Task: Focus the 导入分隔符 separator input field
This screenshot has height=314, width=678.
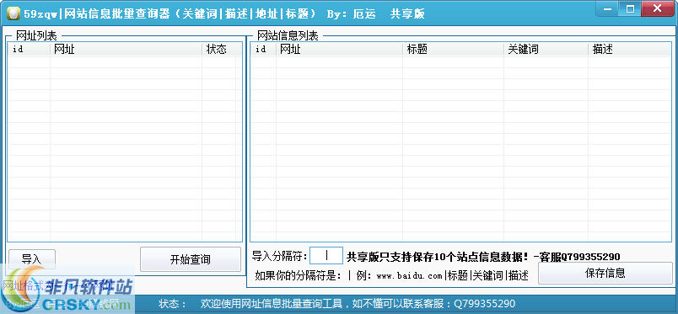Action: 326,256
